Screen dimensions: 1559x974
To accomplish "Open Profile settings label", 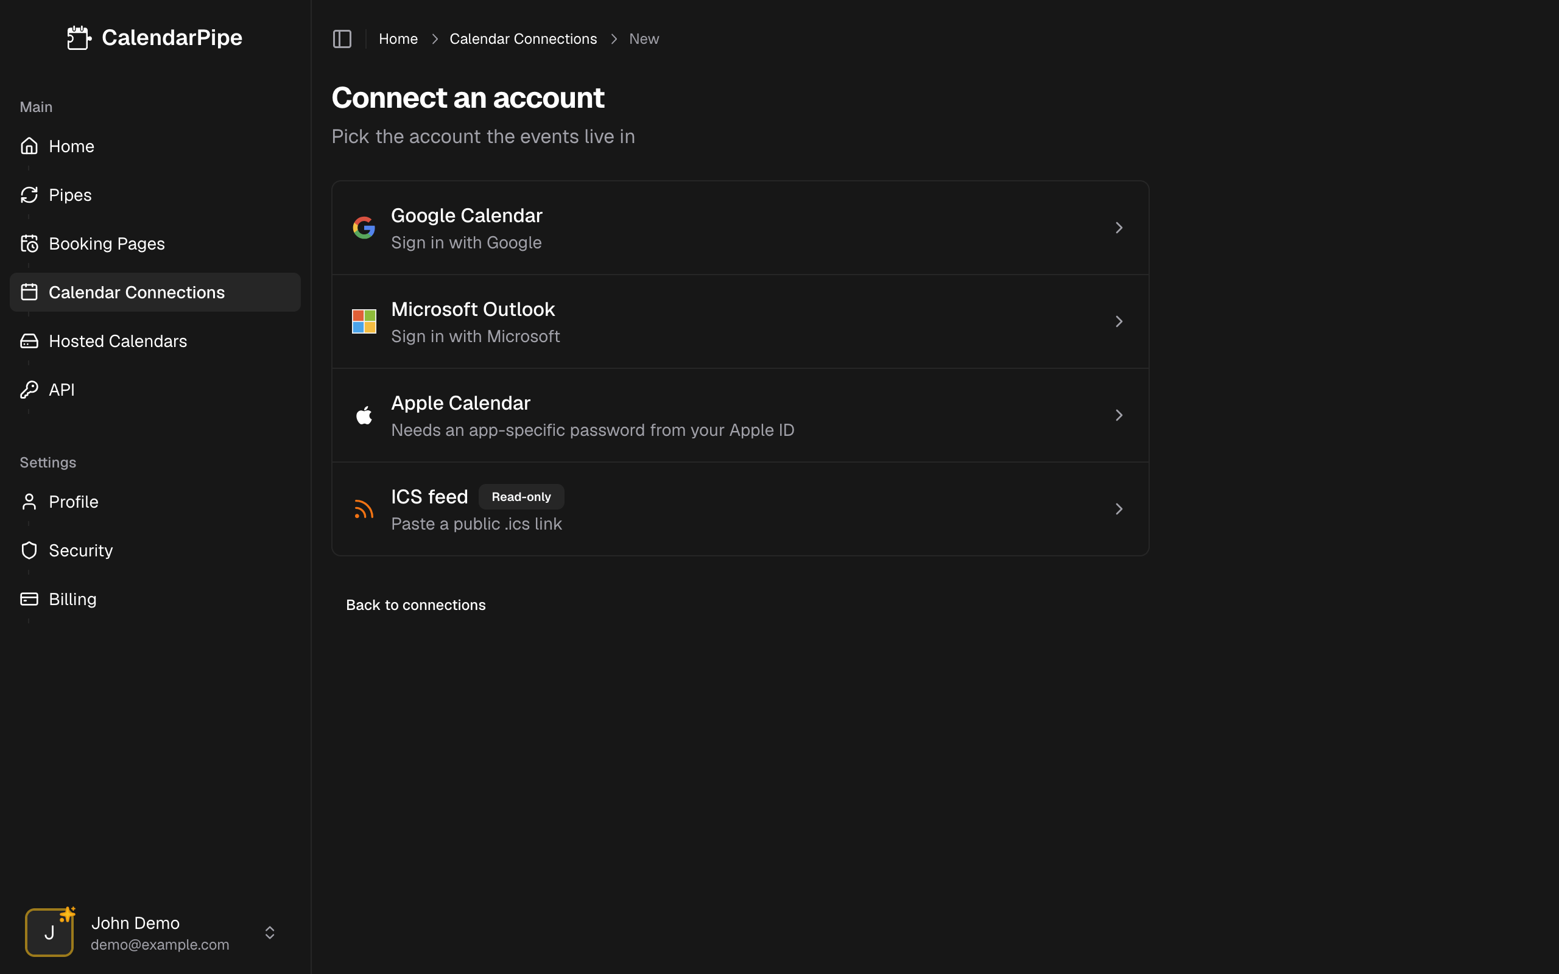I will 74,502.
